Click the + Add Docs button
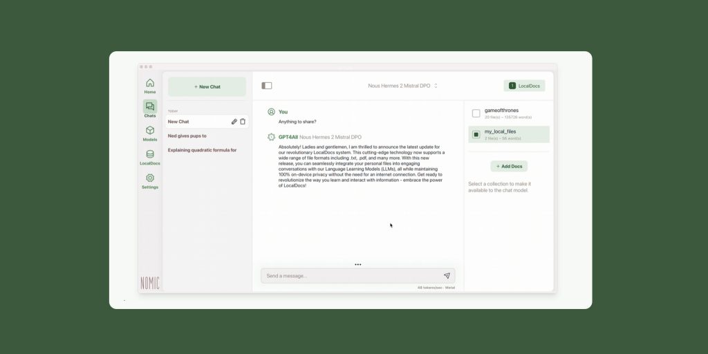This screenshot has width=708, height=354. pyautogui.click(x=509, y=166)
